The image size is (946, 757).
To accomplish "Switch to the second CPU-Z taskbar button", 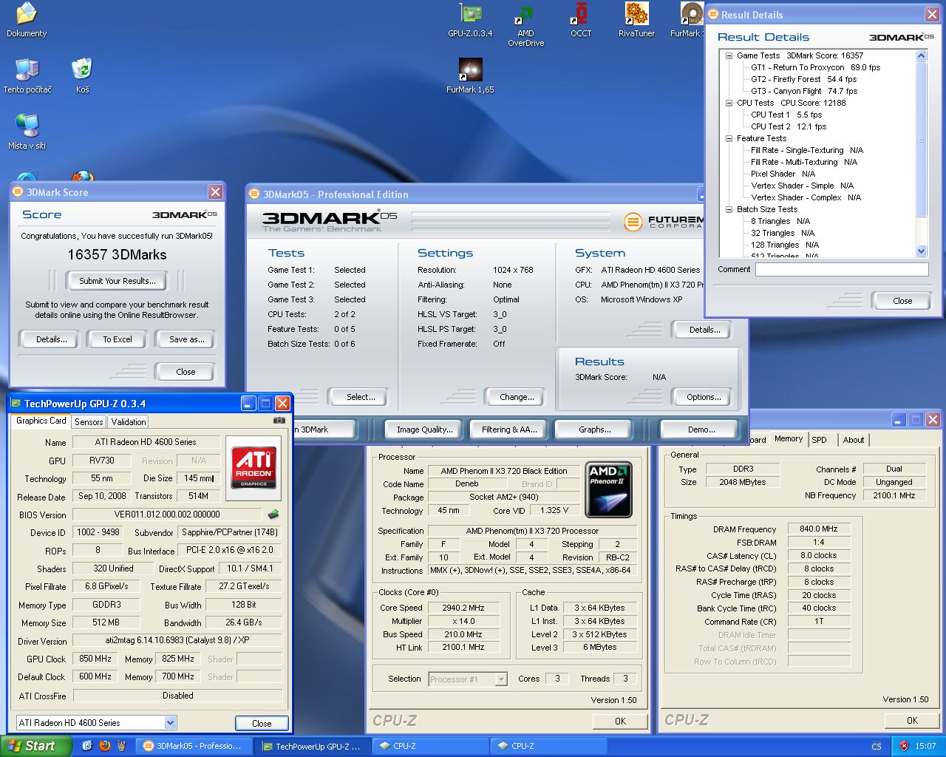I will pos(547,746).
